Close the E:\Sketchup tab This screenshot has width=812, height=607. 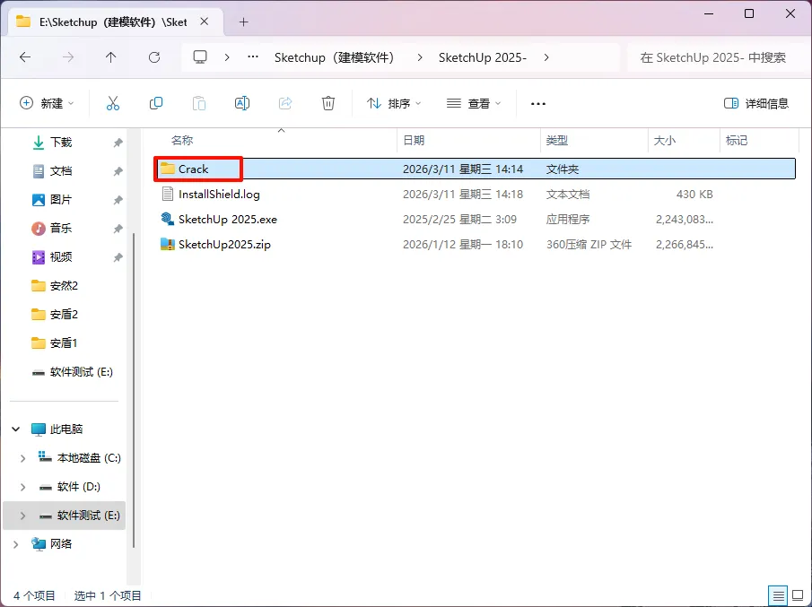[204, 22]
